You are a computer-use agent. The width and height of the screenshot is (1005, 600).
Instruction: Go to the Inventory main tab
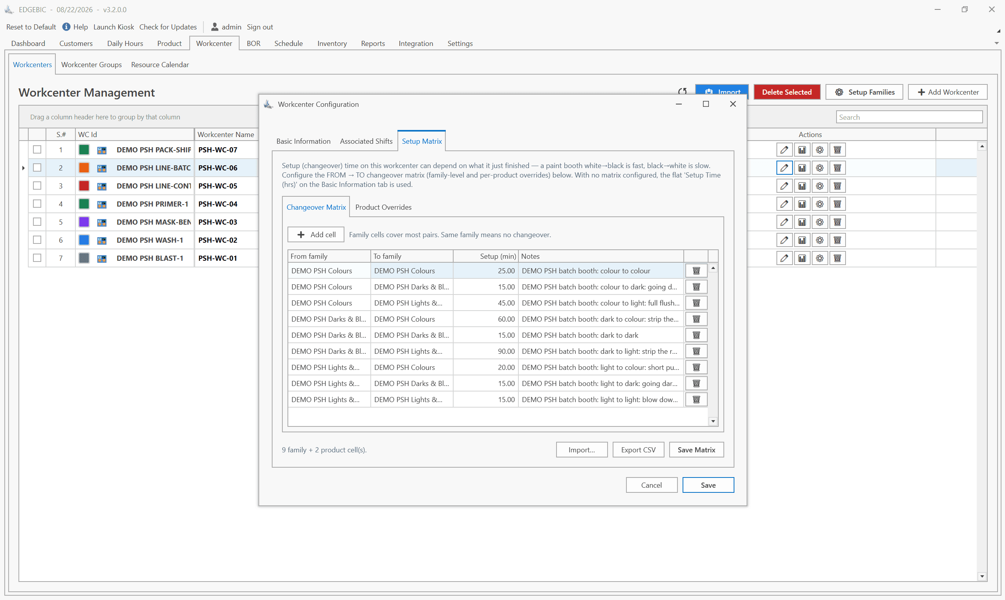[x=332, y=43]
